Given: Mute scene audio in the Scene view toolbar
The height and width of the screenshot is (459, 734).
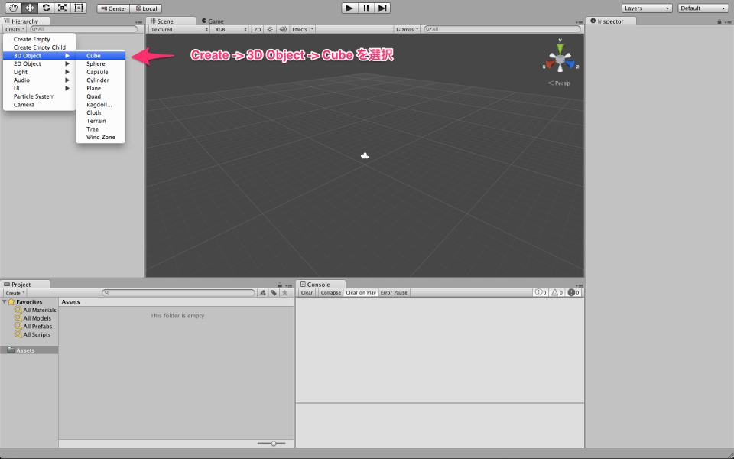Looking at the screenshot, I should (283, 29).
